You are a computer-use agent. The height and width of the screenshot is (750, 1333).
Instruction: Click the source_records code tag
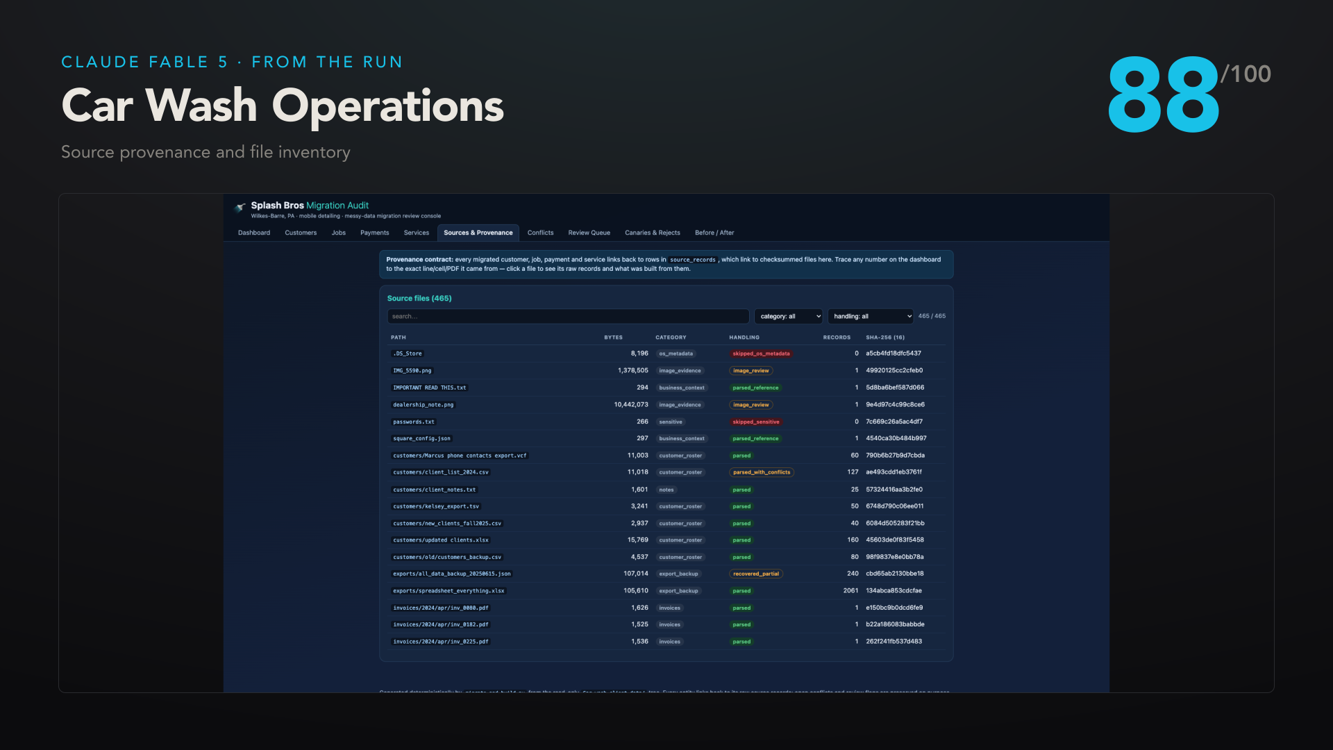coord(692,260)
